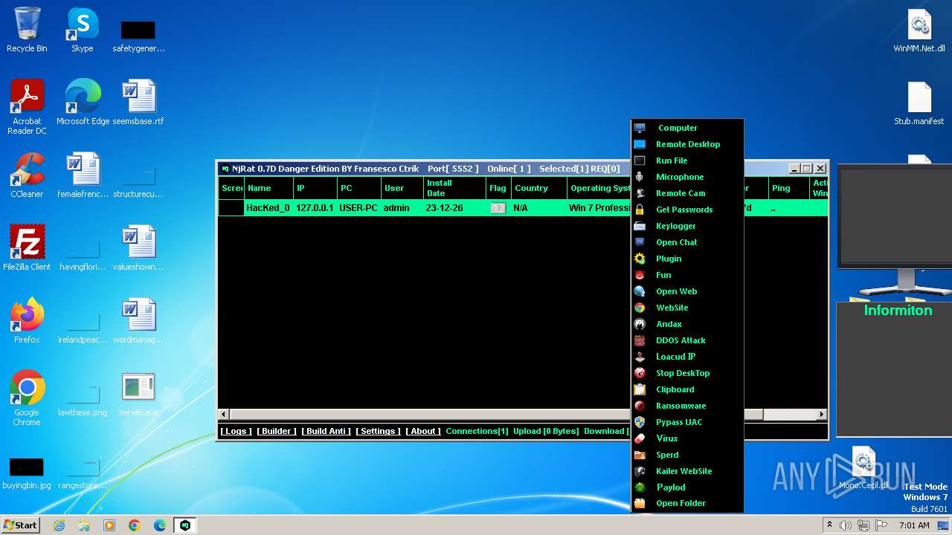Show hidden tray icons arrow
Screen dimensions: 952x535
coord(829,525)
